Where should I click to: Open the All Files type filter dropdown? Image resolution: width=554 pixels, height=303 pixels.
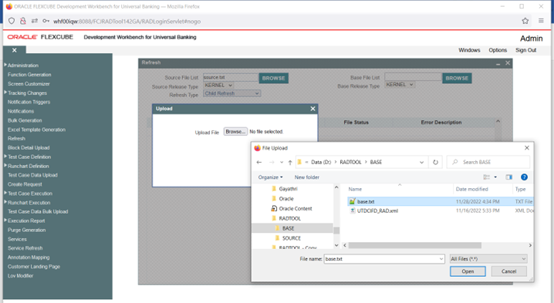488,259
